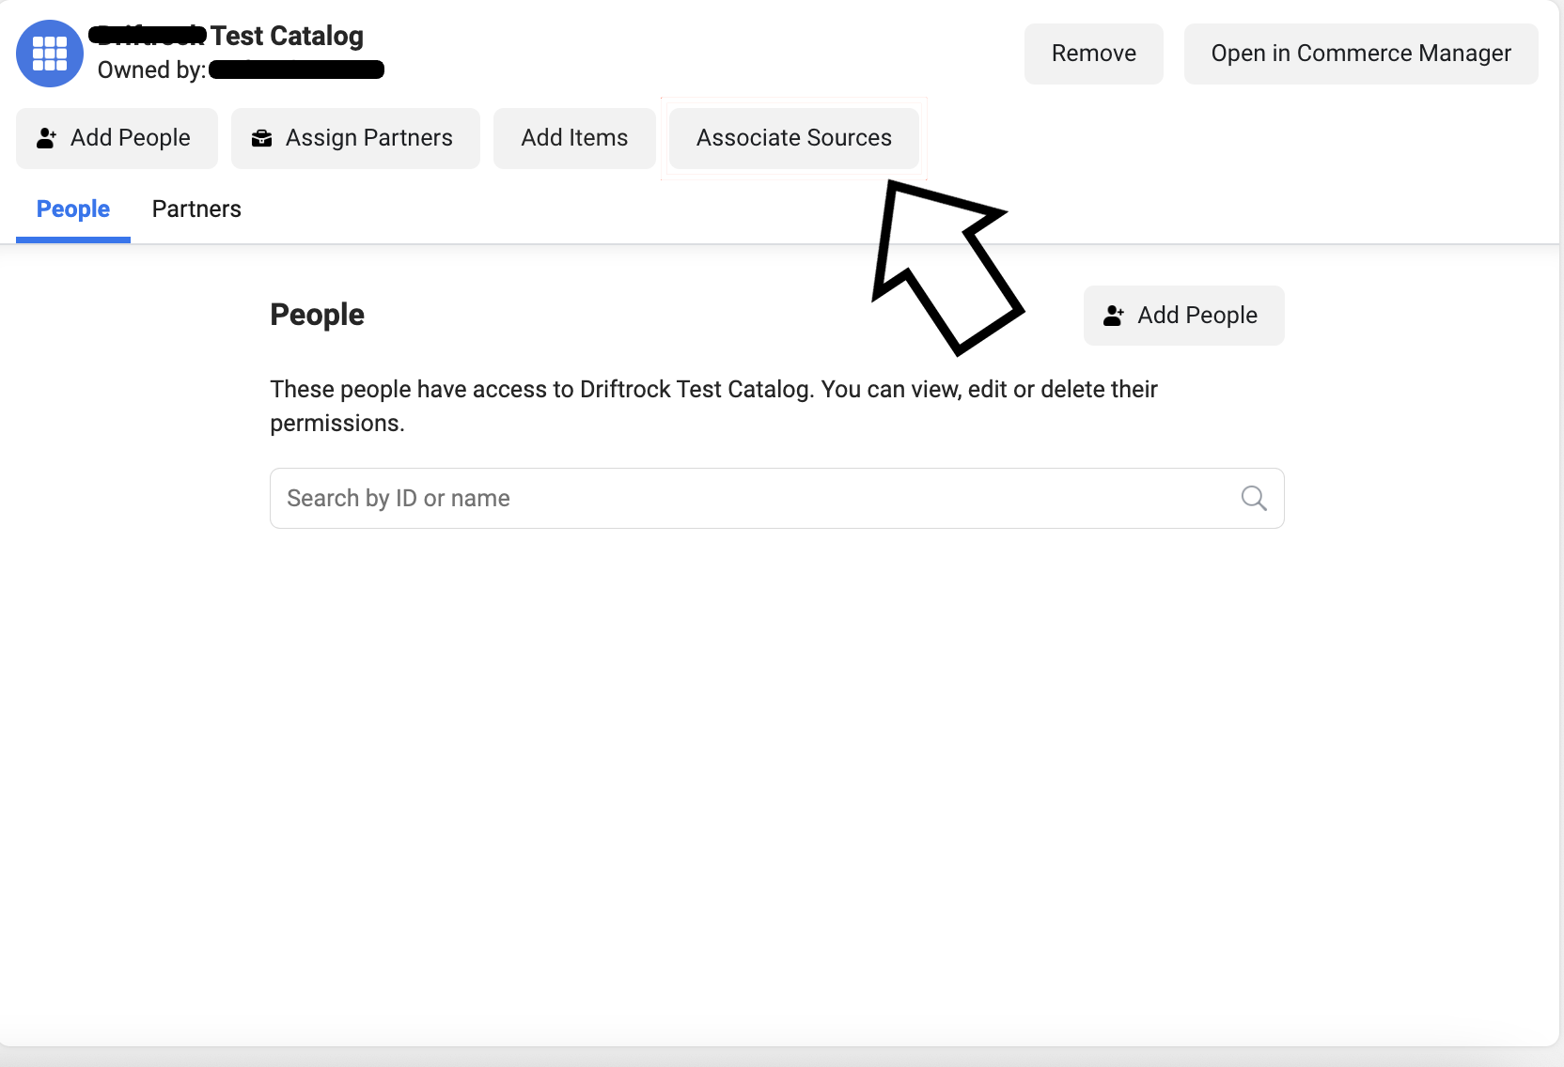This screenshot has width=1564, height=1067.
Task: Remove this catalog using the Remove button
Action: coord(1093,54)
